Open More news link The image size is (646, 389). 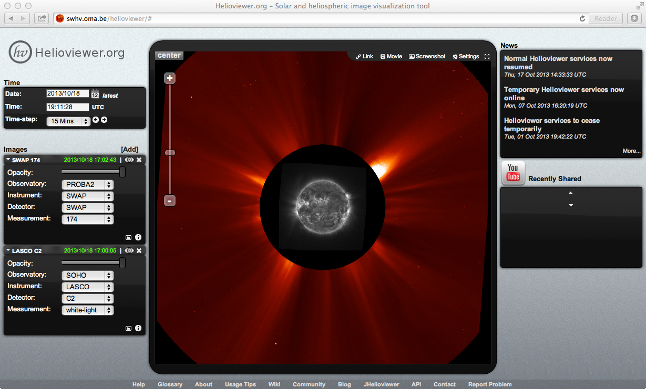tap(631, 151)
